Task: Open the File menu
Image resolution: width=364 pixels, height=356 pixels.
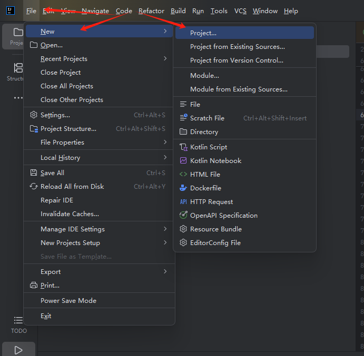Action: (x=31, y=11)
